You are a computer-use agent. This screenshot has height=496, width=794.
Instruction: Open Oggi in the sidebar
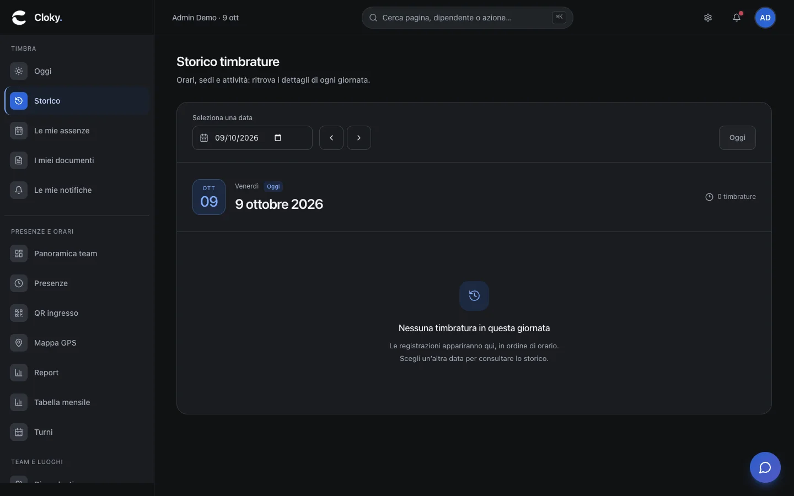click(77, 71)
